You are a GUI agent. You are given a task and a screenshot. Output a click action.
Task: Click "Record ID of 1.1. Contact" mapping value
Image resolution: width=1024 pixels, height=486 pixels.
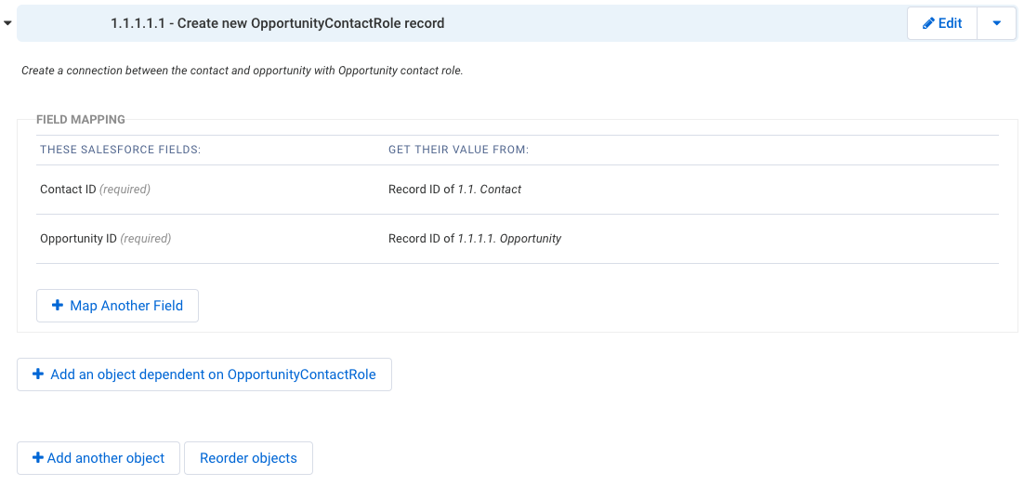pyautogui.click(x=454, y=190)
